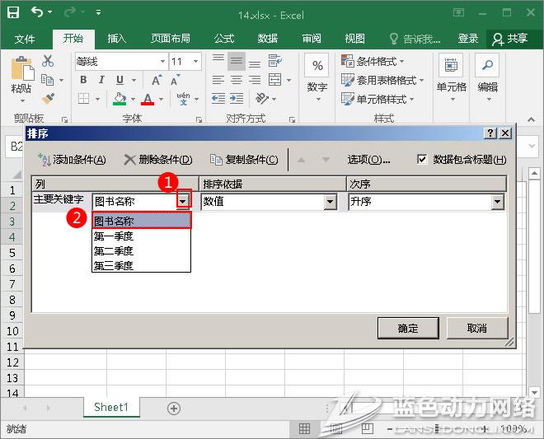
Task: Click the 粘贴 paste icon
Action: tap(22, 70)
